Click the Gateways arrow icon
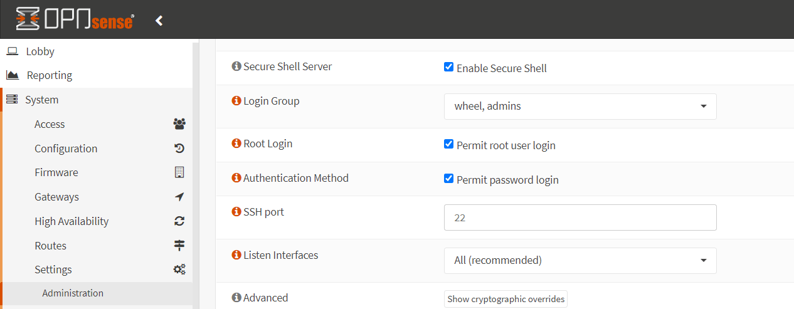The height and width of the screenshot is (309, 794). (179, 197)
